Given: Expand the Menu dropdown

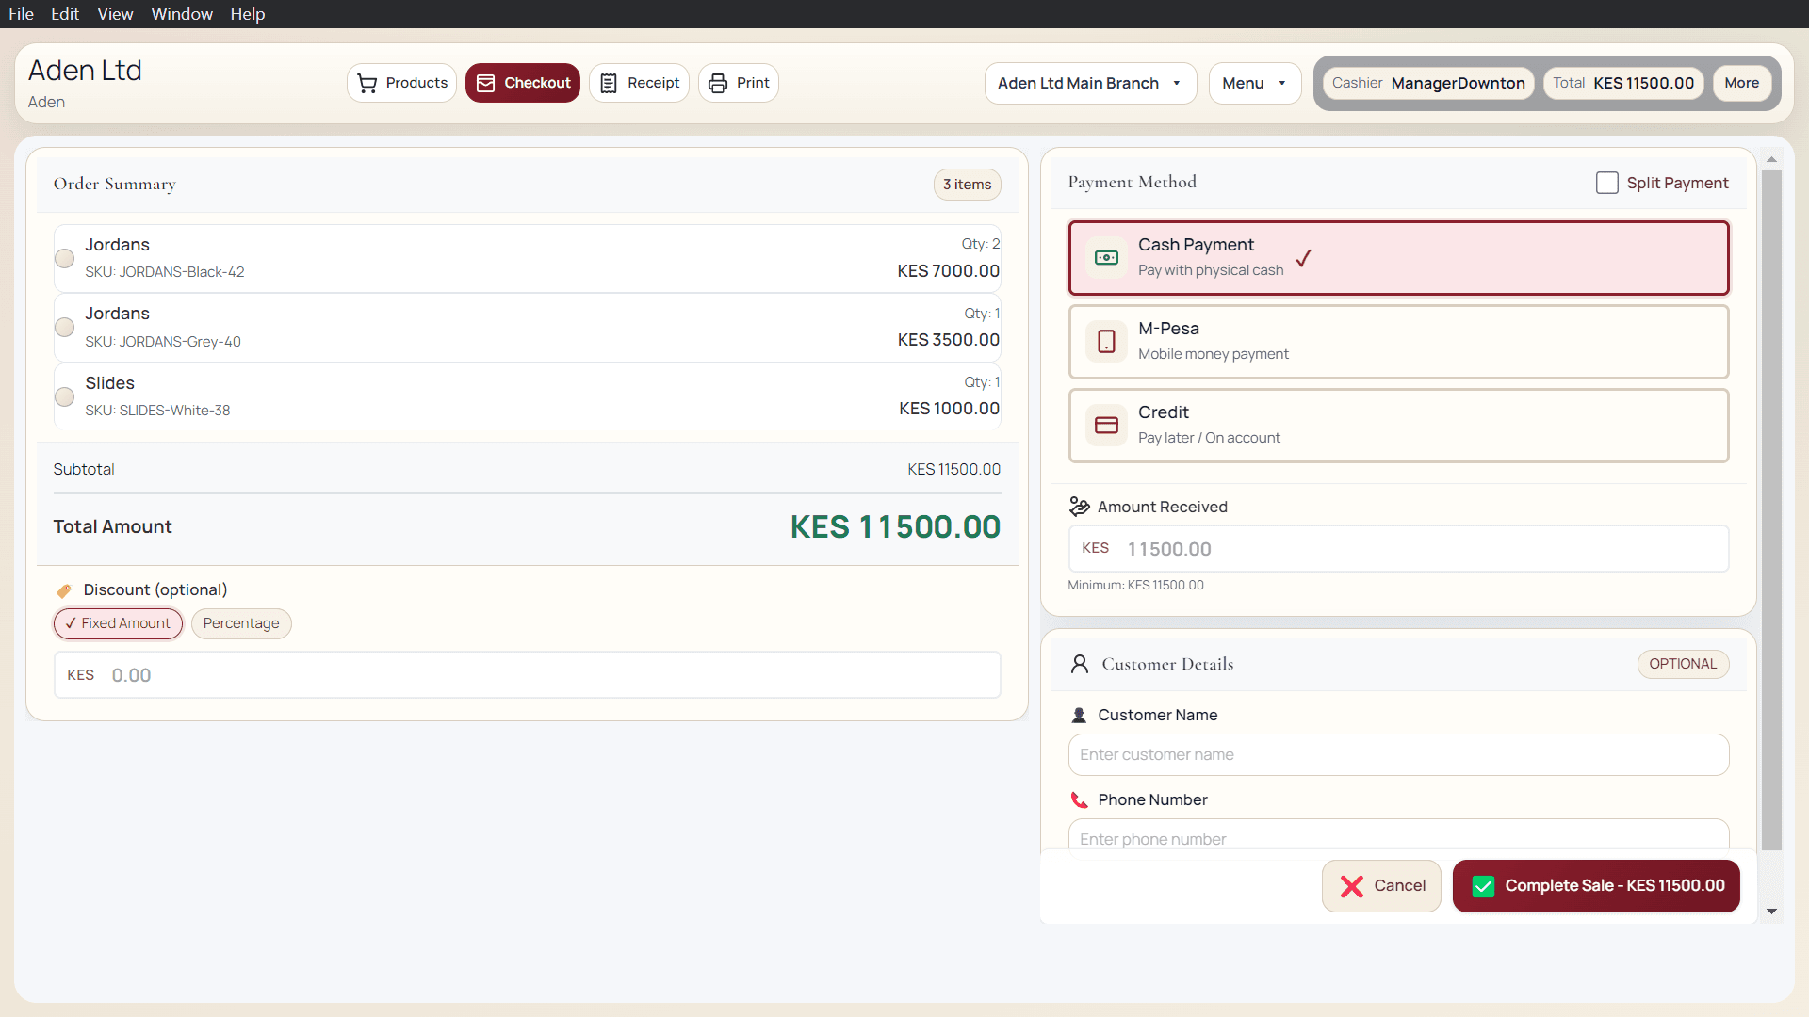Looking at the screenshot, I should tap(1255, 83).
